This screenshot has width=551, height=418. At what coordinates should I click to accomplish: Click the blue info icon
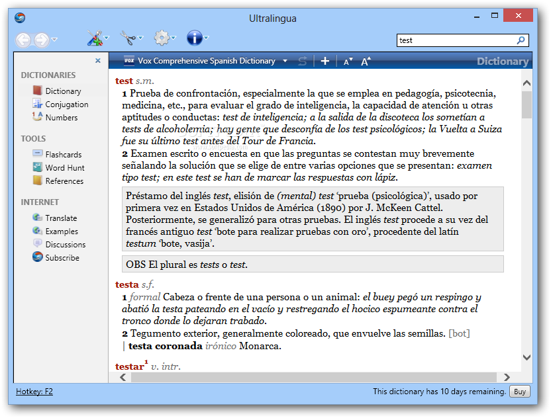pos(195,38)
